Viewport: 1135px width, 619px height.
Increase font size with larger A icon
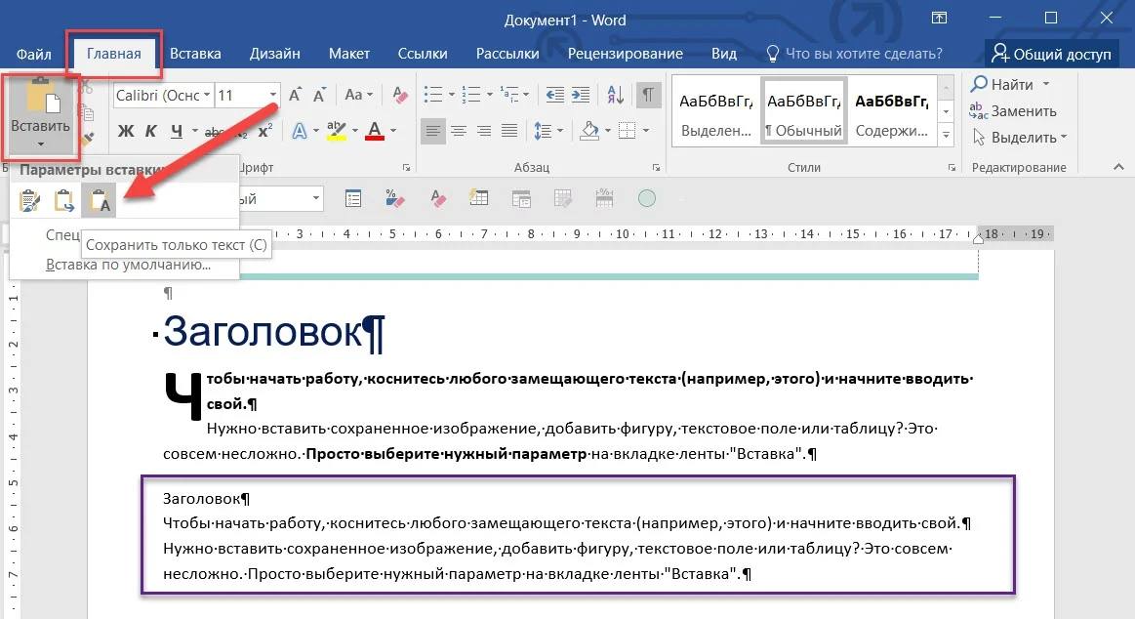296,95
